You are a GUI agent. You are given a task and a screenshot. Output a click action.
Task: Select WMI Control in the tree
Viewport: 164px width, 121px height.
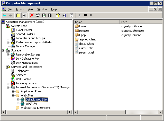(24, 79)
